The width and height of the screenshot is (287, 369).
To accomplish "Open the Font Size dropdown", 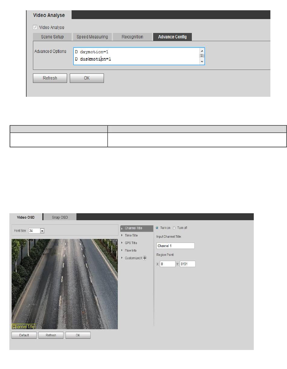I will (x=42, y=231).
